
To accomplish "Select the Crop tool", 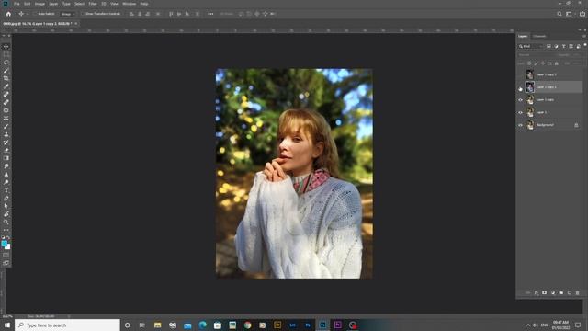I will [6, 78].
